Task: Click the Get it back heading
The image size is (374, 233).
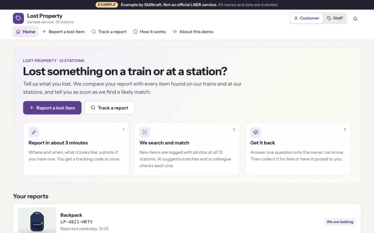Action: coord(263,143)
